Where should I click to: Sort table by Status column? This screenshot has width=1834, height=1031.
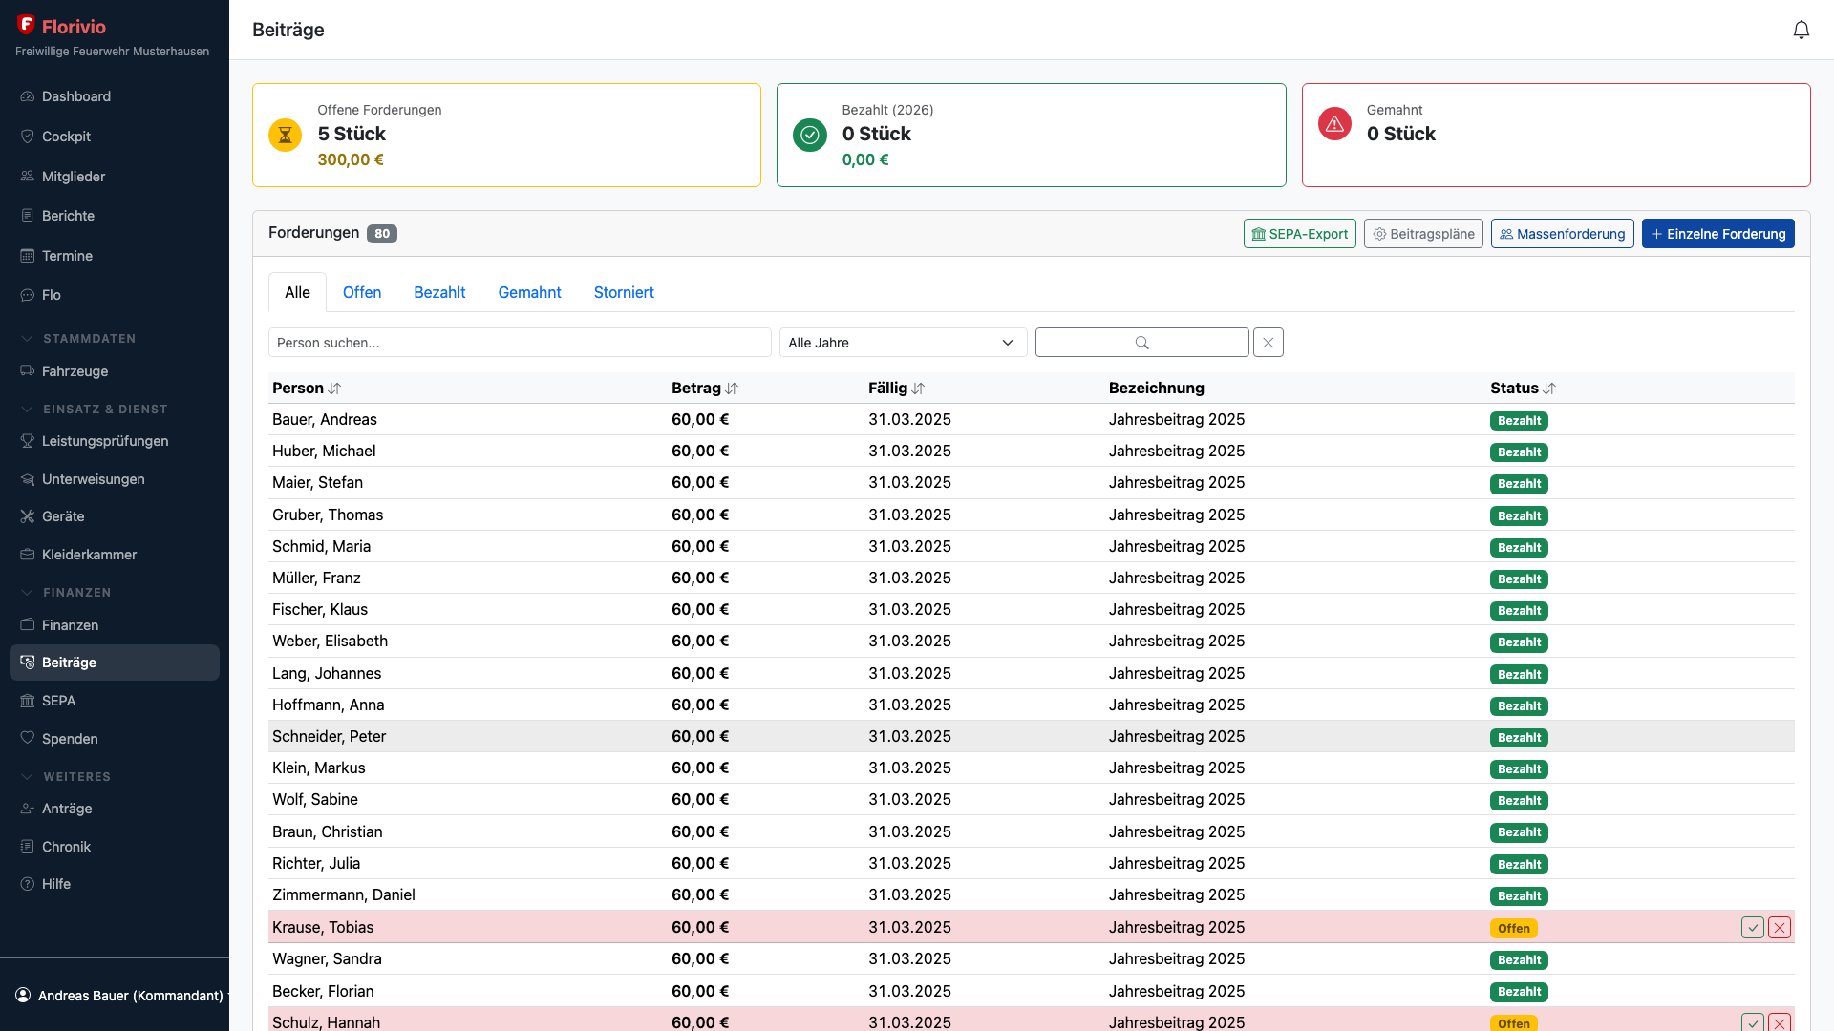tap(1523, 388)
